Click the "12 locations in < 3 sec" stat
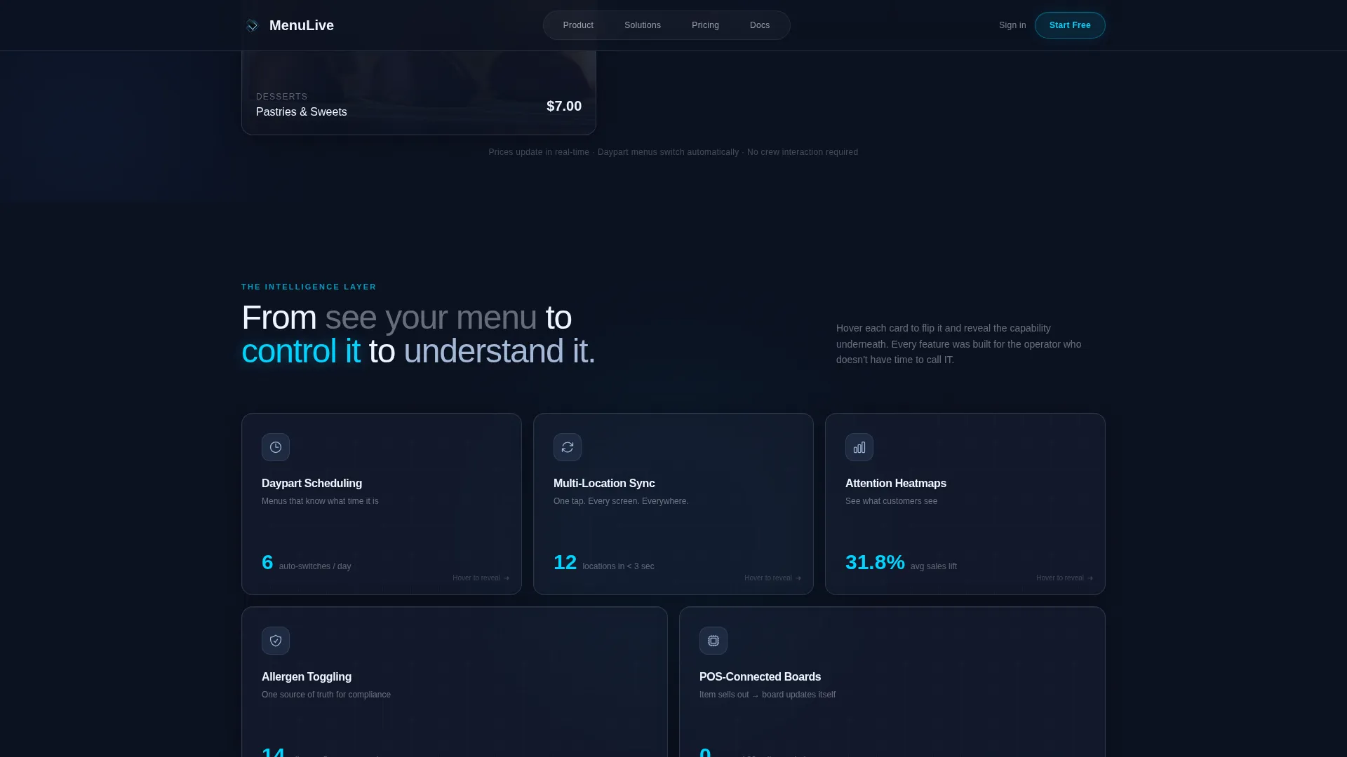This screenshot has width=1347, height=757. click(604, 563)
